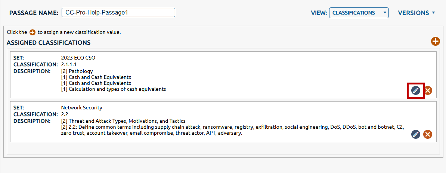Expand the VERSIONS menu
Screen dimensions: 446x173
[x=416, y=13]
